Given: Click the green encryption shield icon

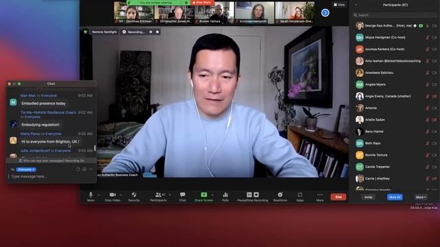Looking at the screenshot, I should 85,32.
